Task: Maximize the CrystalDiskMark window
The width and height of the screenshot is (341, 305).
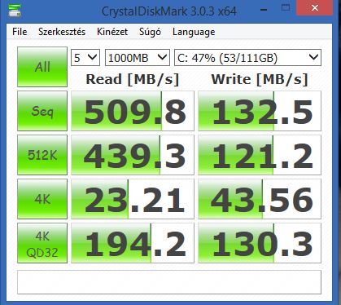Action: [286, 8]
